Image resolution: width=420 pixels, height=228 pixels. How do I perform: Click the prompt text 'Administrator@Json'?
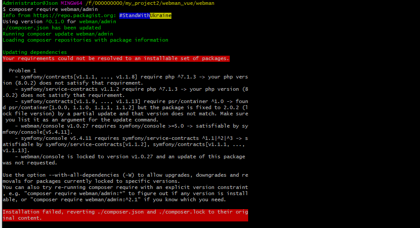coord(30,3)
